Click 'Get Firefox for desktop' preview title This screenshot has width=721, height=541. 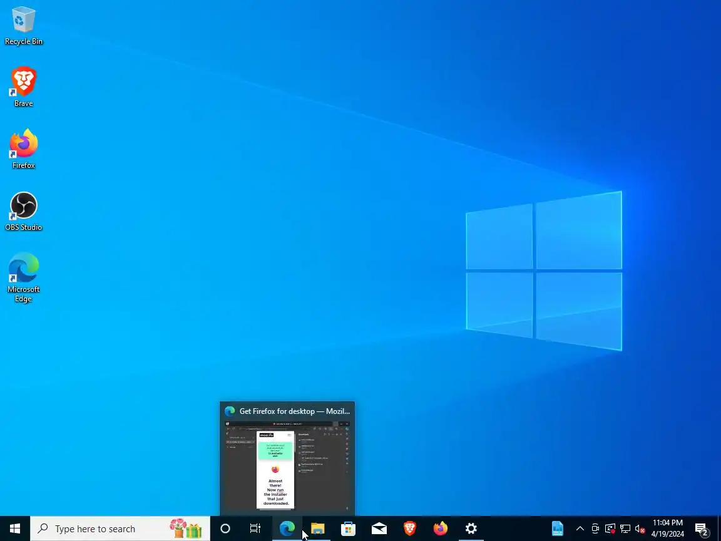pos(294,411)
